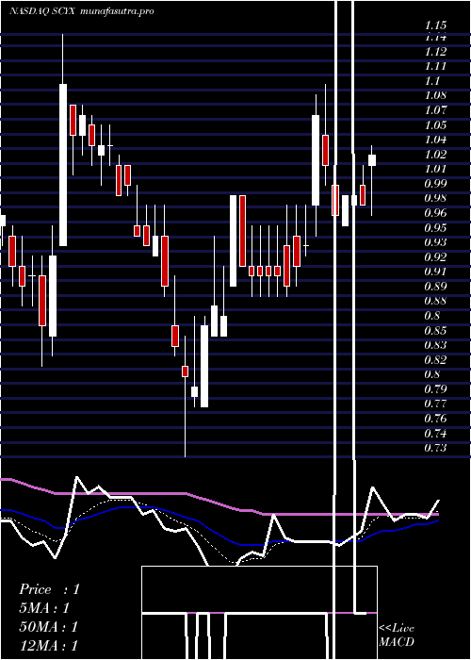Select the 1.01 price axis label

(x=435, y=169)
